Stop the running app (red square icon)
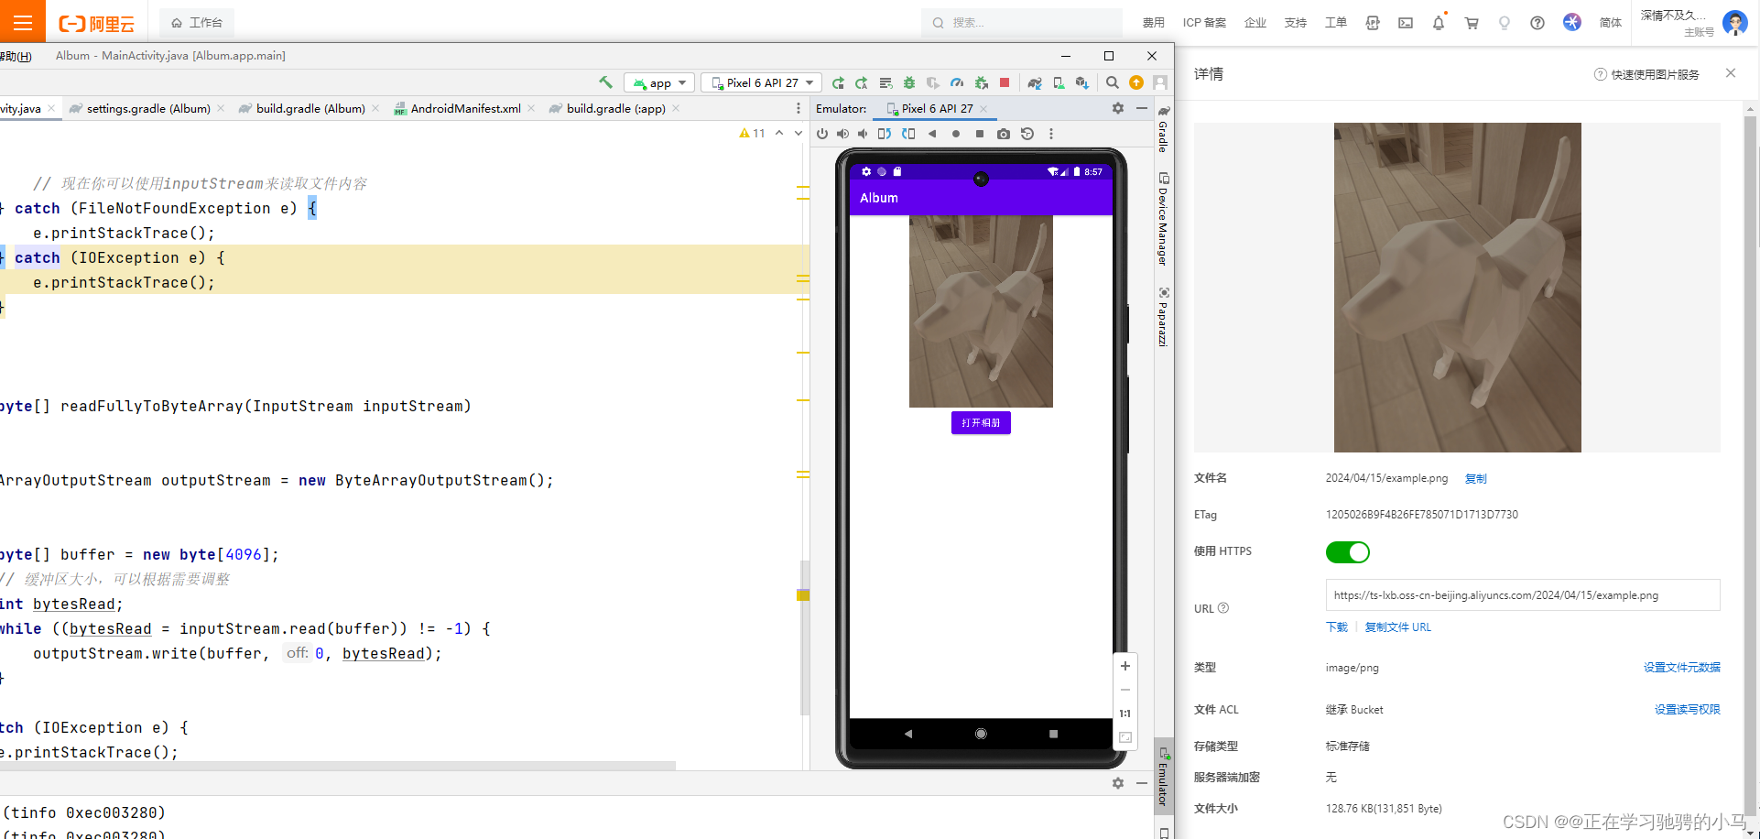 point(1004,82)
